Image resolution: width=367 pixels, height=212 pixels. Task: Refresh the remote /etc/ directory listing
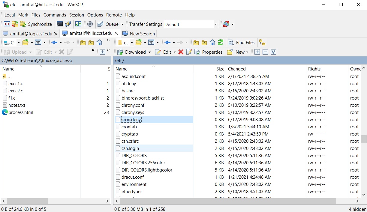[221, 43]
